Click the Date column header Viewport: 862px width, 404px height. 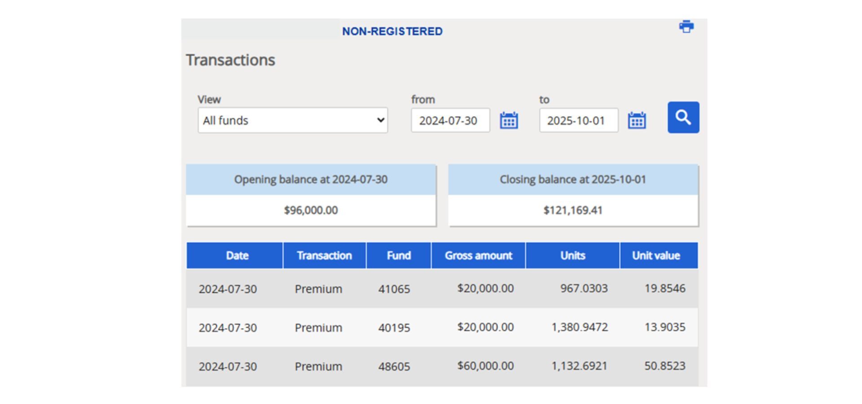click(237, 255)
